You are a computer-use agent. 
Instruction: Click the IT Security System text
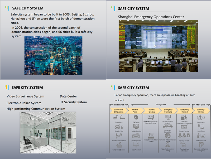tap(74, 102)
